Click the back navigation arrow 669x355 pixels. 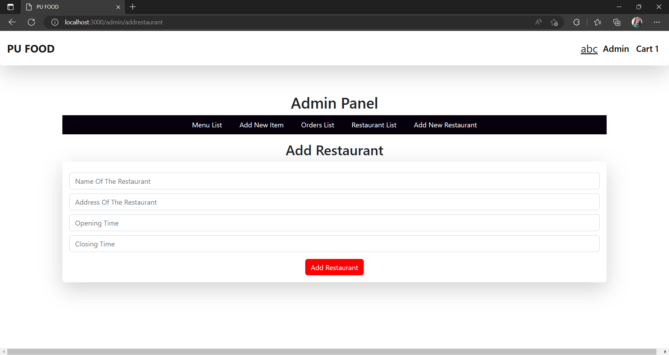(x=12, y=22)
